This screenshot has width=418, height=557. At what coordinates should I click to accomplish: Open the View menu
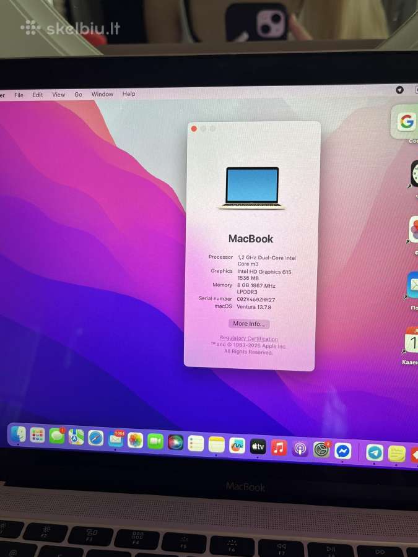coord(59,95)
